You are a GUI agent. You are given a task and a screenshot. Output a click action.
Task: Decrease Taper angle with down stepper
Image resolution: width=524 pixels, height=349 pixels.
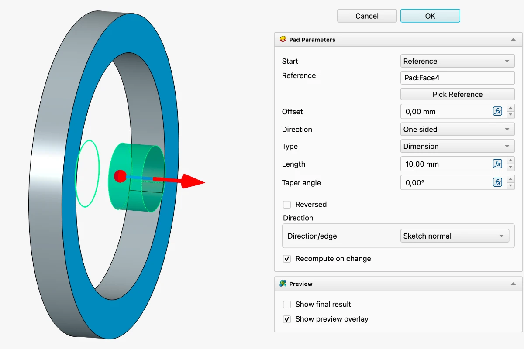click(x=510, y=186)
